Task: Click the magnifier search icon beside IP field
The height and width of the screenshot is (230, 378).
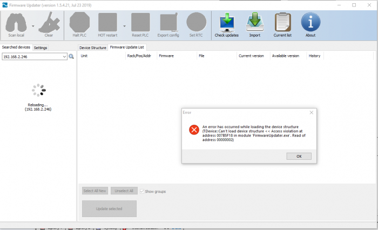Action: coord(71,56)
